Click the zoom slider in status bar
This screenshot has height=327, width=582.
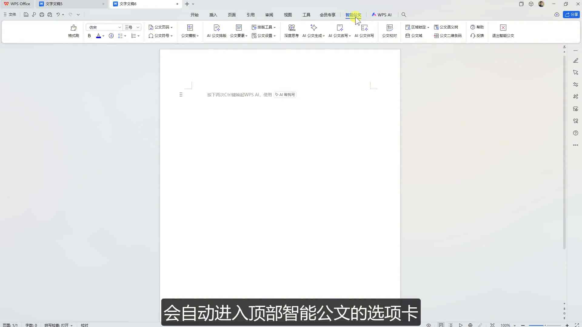click(x=545, y=325)
